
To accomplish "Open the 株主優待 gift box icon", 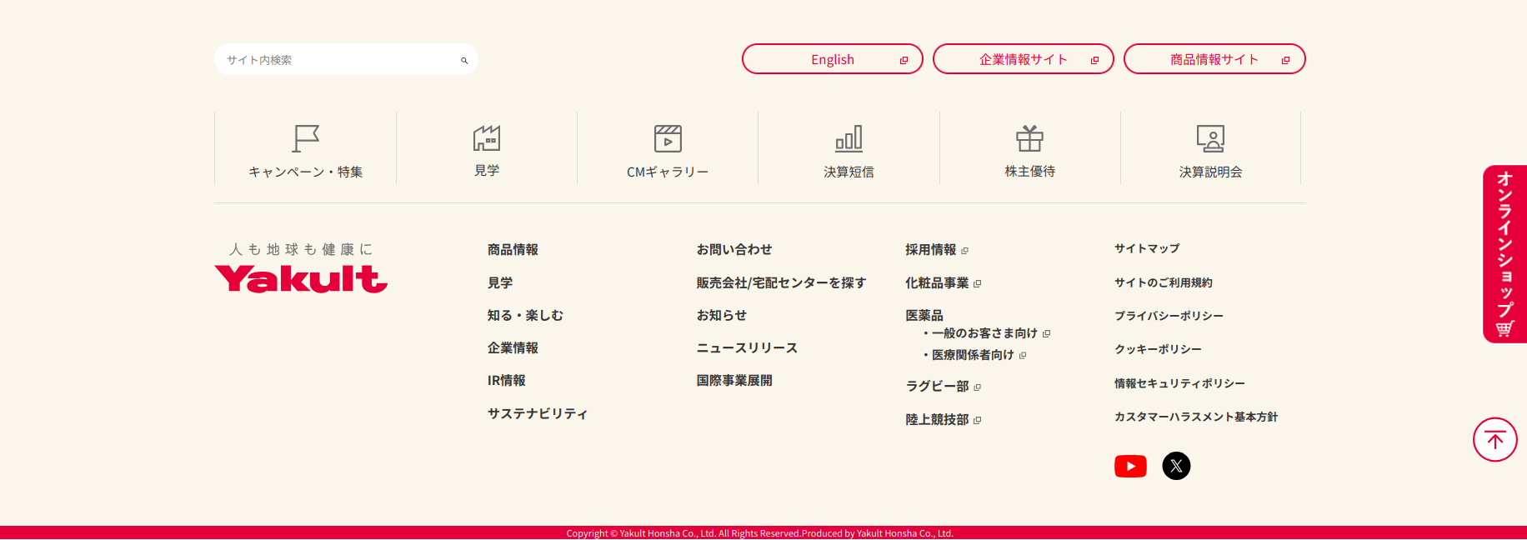I will (1029, 138).
